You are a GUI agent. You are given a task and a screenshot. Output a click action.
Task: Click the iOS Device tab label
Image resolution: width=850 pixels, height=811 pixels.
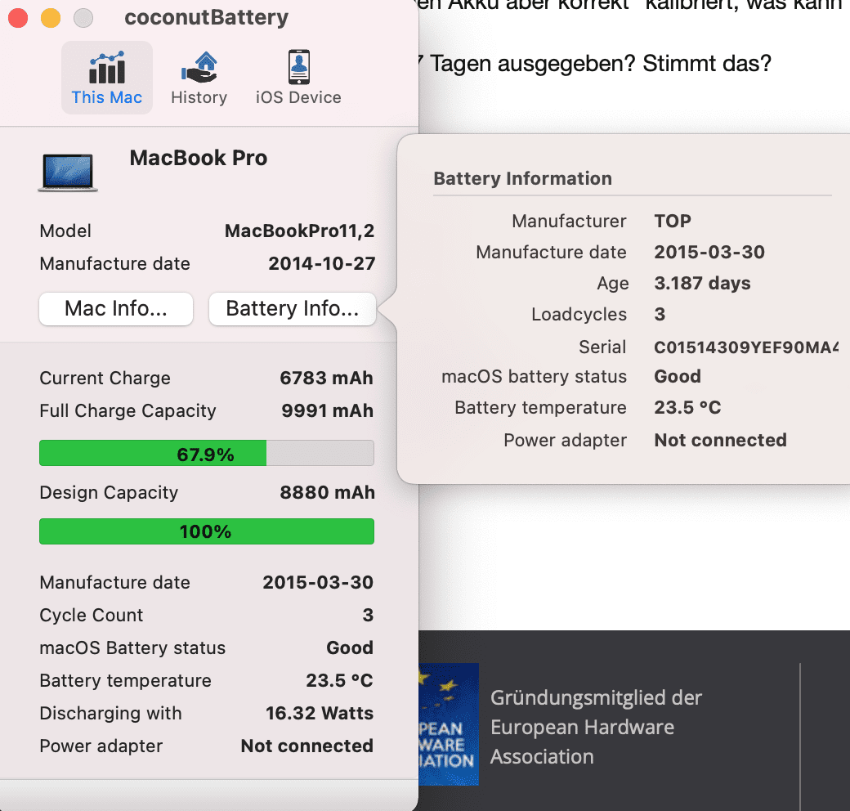pyautogui.click(x=298, y=97)
